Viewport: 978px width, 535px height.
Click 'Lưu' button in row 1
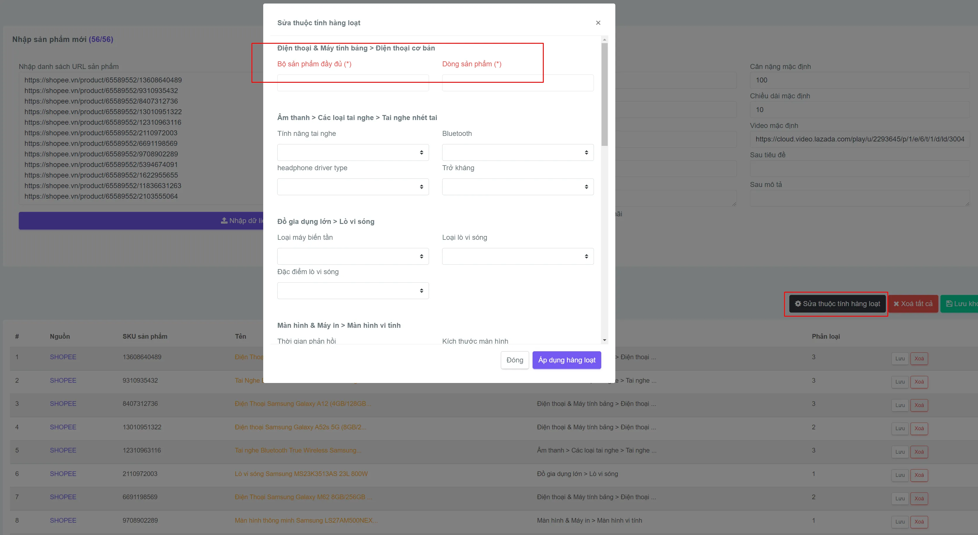click(900, 358)
